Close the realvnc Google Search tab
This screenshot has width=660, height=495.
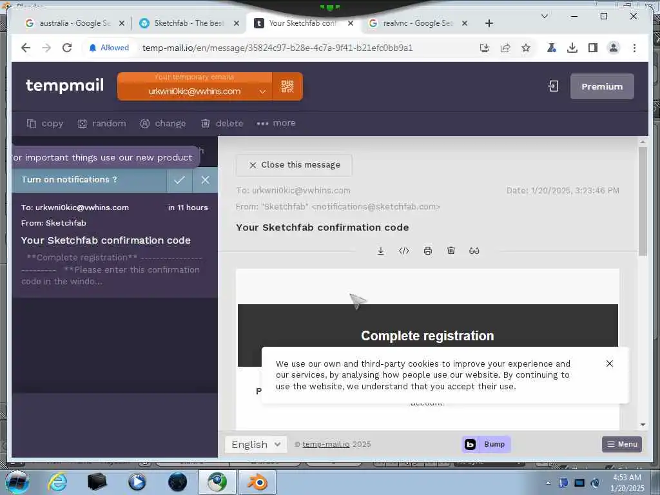click(465, 23)
